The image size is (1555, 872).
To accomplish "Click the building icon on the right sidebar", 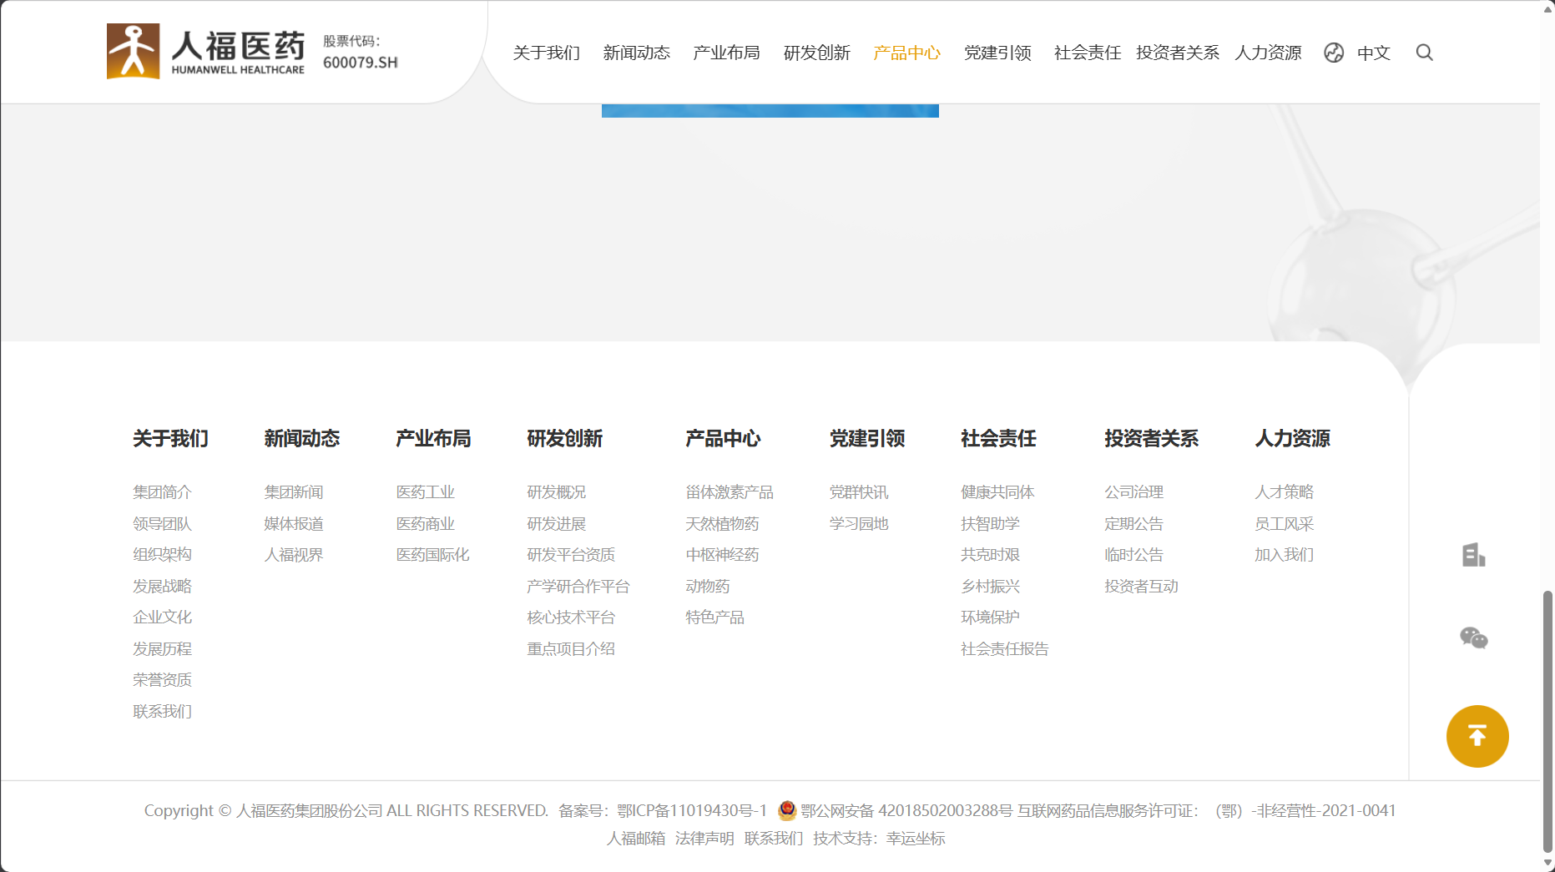I will (x=1473, y=555).
